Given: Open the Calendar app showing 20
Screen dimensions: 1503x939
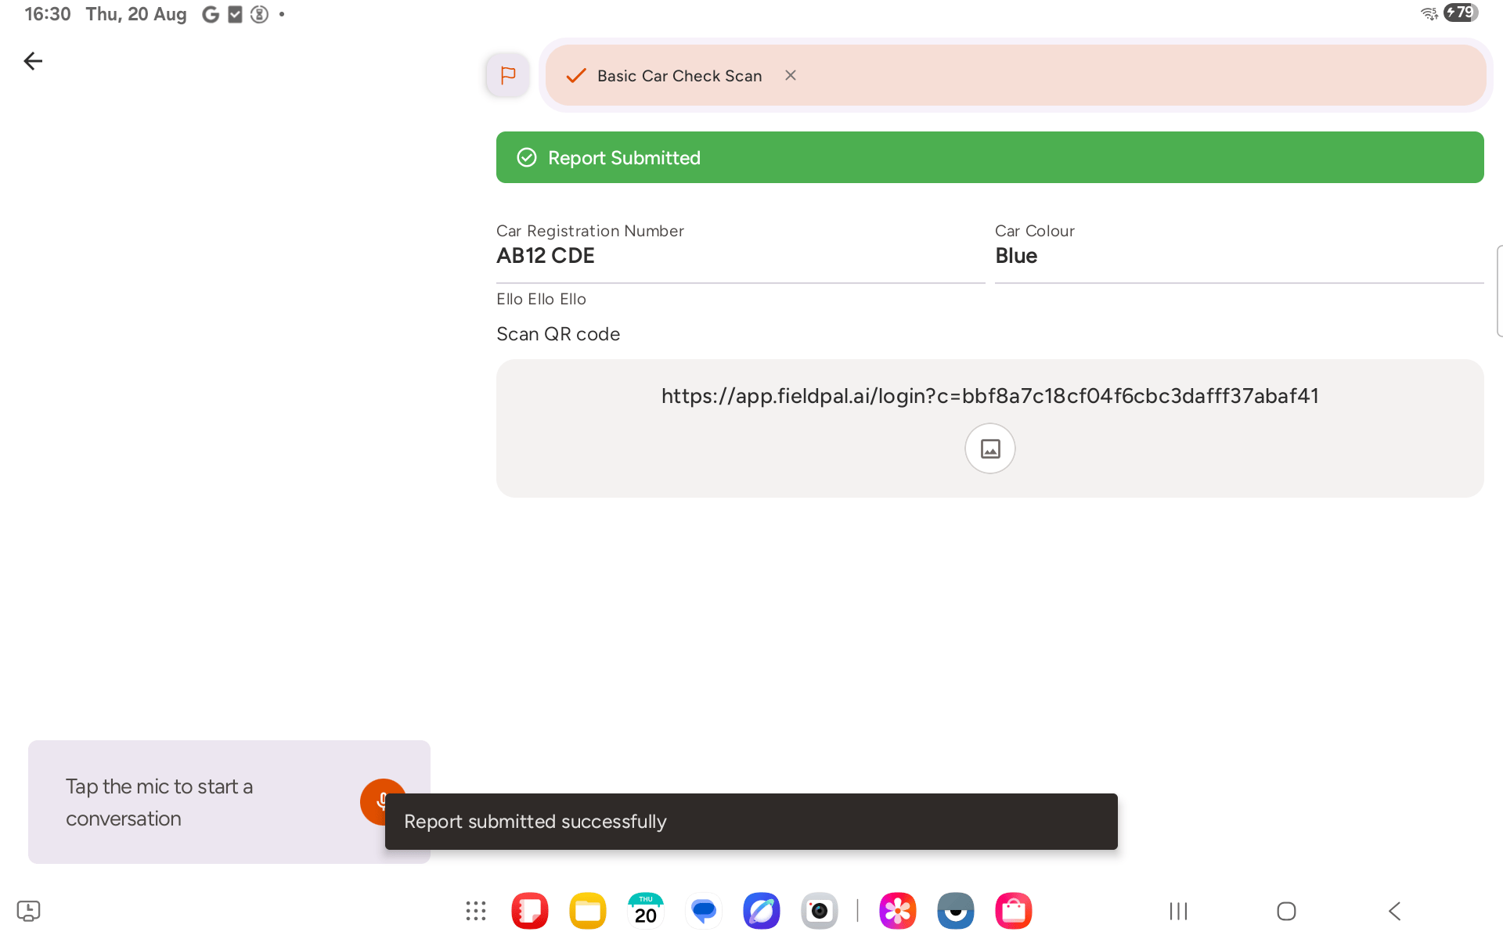Looking at the screenshot, I should [646, 911].
